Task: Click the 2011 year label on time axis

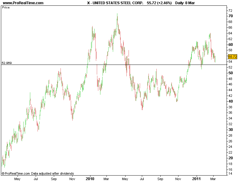Action: click(196, 179)
